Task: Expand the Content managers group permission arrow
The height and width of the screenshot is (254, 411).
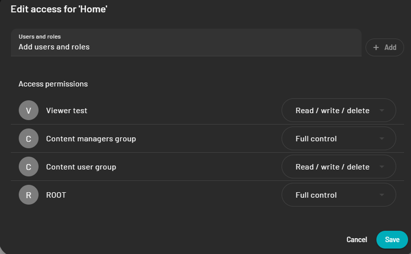Action: [382, 138]
